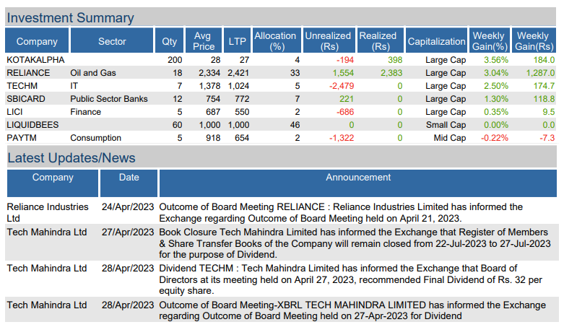Click the average price 2,334
Screen dimensions: 564x335
point(209,73)
